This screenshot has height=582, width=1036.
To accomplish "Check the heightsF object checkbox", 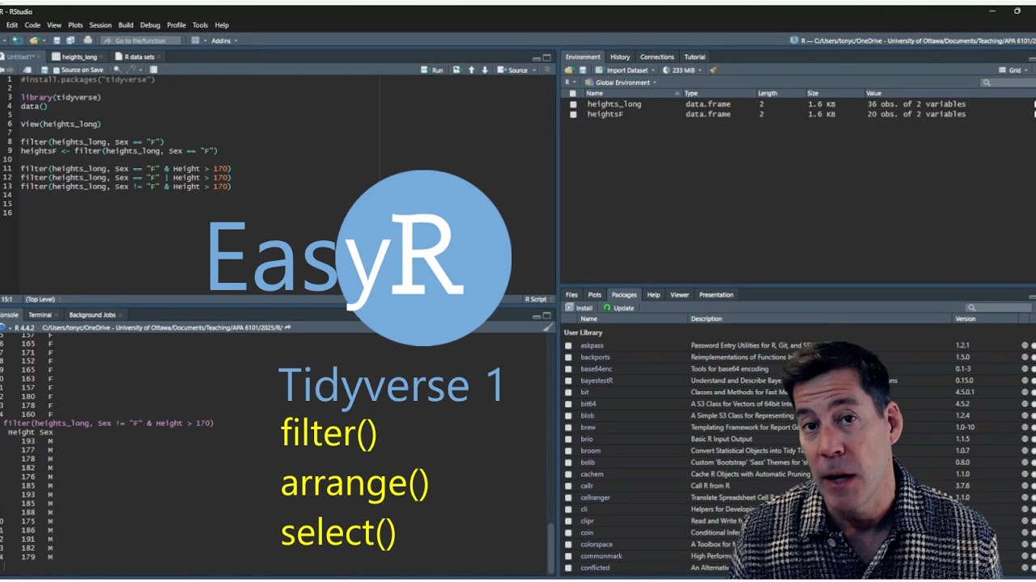I will (x=573, y=115).
